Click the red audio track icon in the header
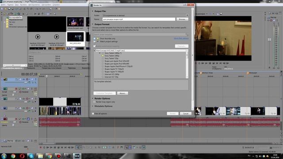 coord(5,119)
